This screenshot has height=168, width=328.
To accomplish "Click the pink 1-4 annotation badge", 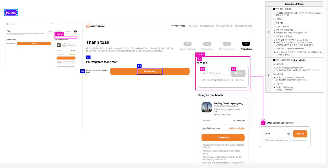I will (x=263, y=123).
